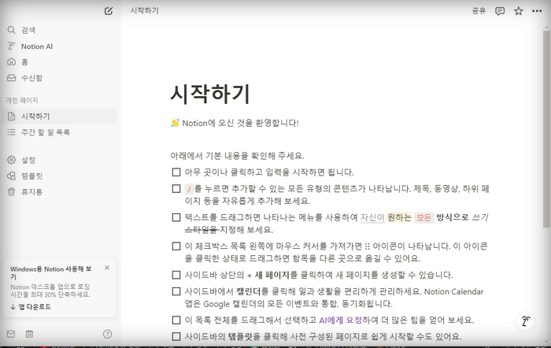The width and height of the screenshot is (551, 348).
Task: Open the three-dot page menu
Action: tap(537, 11)
